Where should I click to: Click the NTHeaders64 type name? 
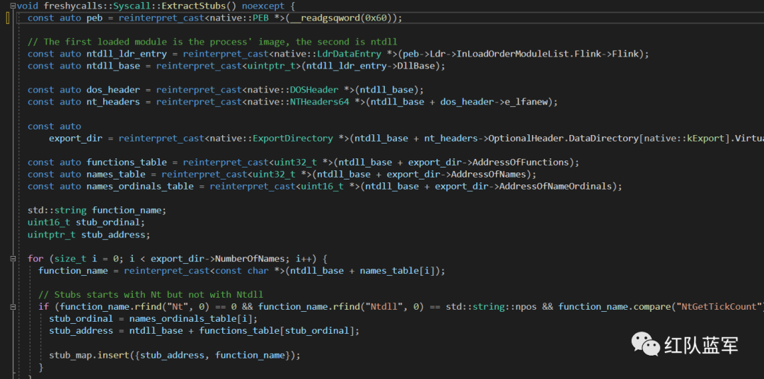click(x=320, y=102)
